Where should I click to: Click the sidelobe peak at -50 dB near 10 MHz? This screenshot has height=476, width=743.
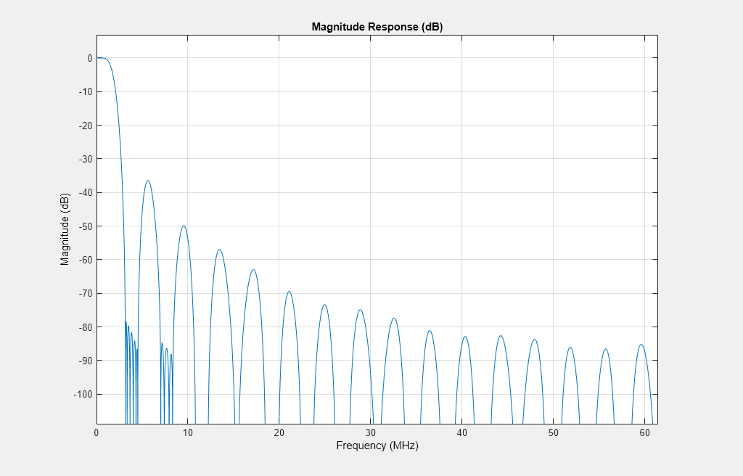click(184, 226)
